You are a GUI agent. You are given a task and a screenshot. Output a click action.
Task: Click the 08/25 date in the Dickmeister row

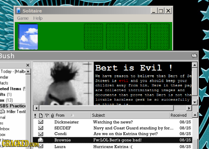[185, 122]
